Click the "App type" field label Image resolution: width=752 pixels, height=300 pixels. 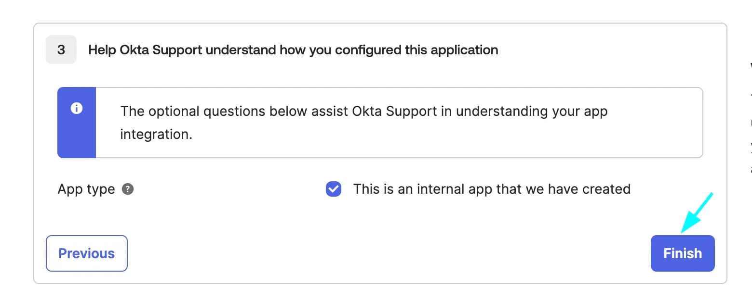tap(86, 189)
